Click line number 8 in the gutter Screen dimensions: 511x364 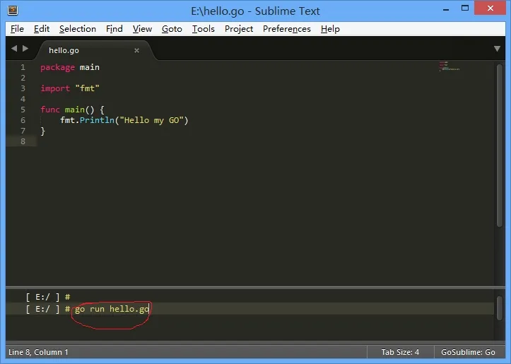tap(23, 141)
